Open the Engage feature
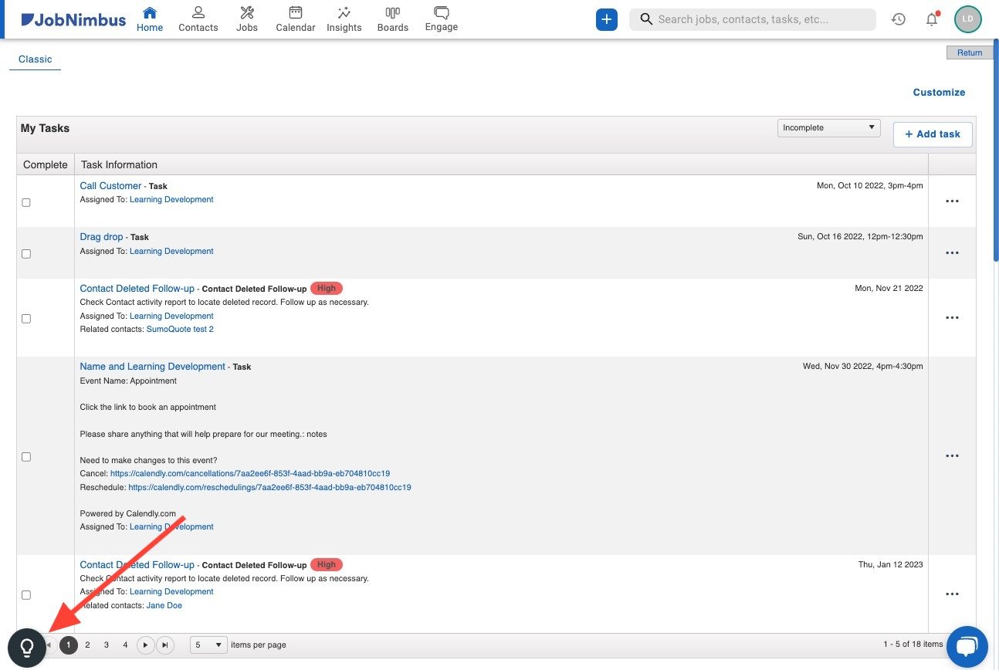Viewport: 999px width, 670px height. [441, 19]
